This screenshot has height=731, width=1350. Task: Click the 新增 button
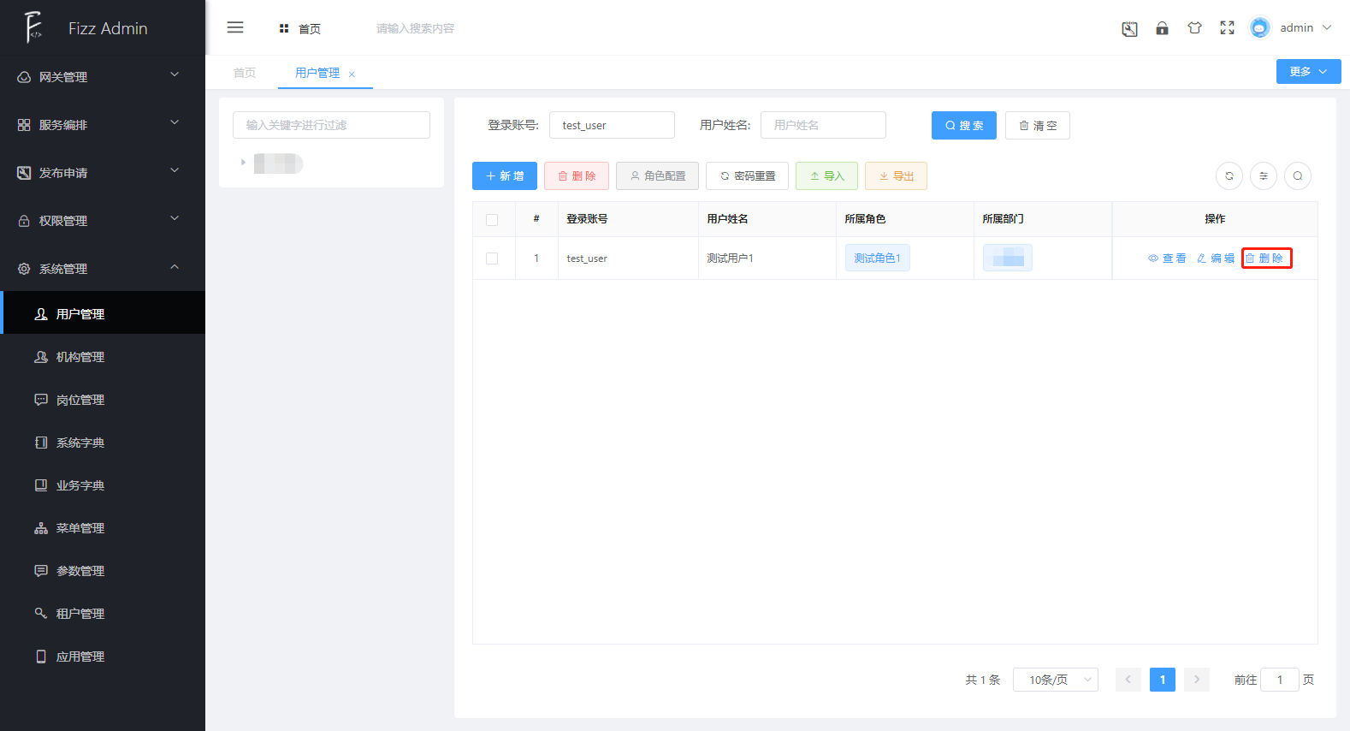click(x=505, y=175)
